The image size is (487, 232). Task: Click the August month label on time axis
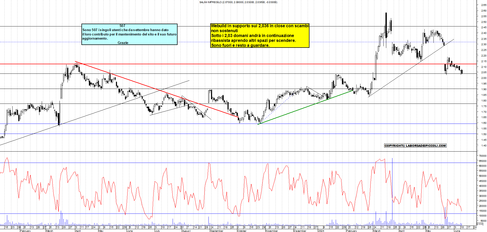[186, 231]
